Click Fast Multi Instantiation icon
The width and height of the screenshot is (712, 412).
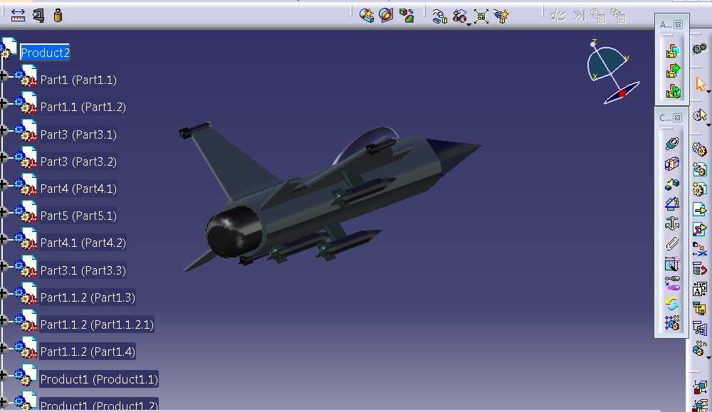pyautogui.click(x=698, y=349)
